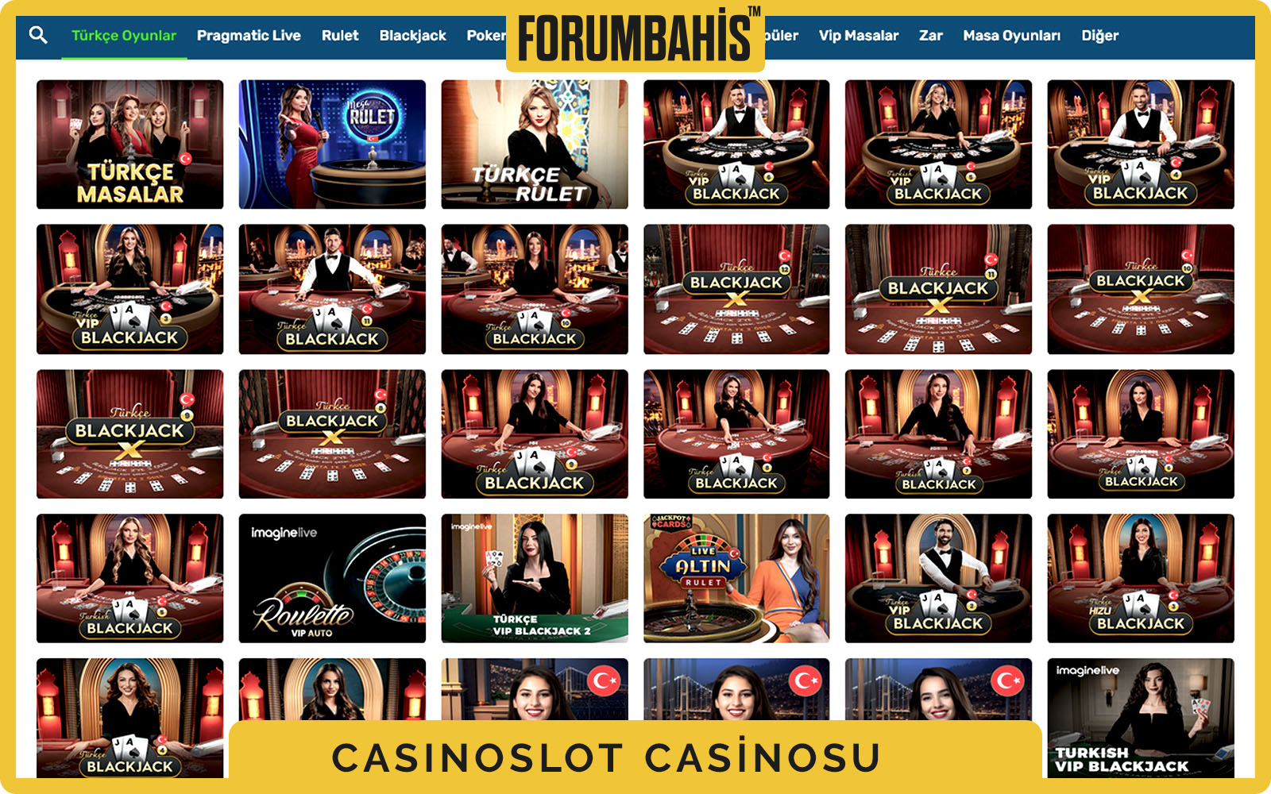This screenshot has height=794, width=1271.
Task: Launch the Mega Rulet game
Action: tap(332, 145)
